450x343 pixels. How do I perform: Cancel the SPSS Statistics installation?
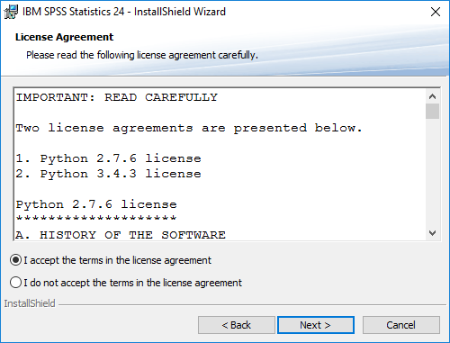[x=401, y=325]
